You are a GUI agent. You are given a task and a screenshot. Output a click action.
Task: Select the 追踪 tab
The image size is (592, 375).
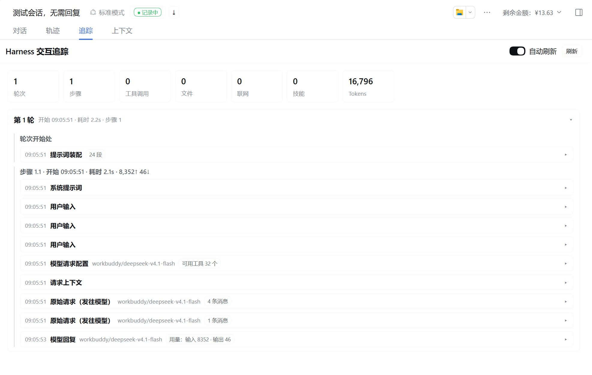tap(86, 31)
